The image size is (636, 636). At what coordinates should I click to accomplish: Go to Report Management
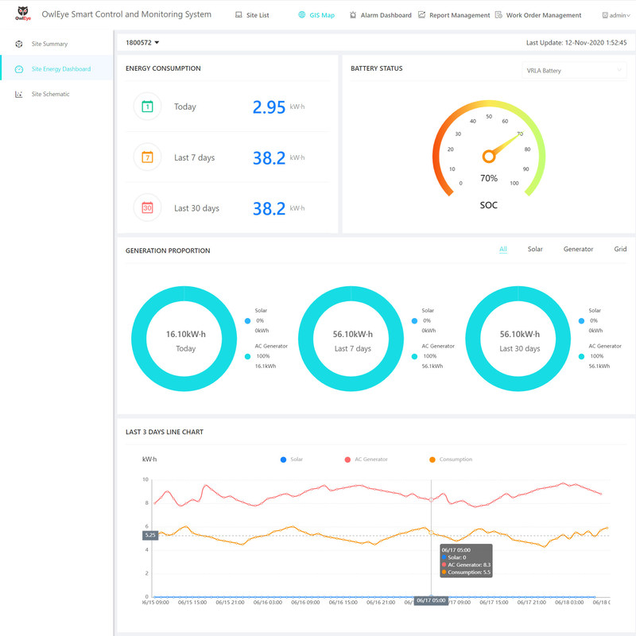pos(460,15)
